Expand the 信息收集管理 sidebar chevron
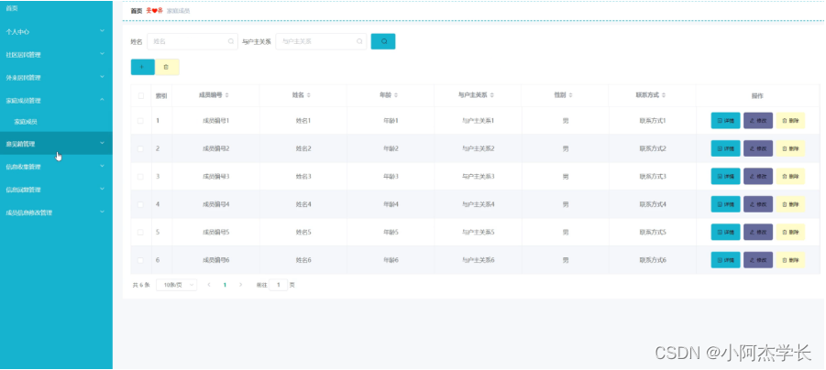The height and width of the screenshot is (370, 826). click(102, 167)
